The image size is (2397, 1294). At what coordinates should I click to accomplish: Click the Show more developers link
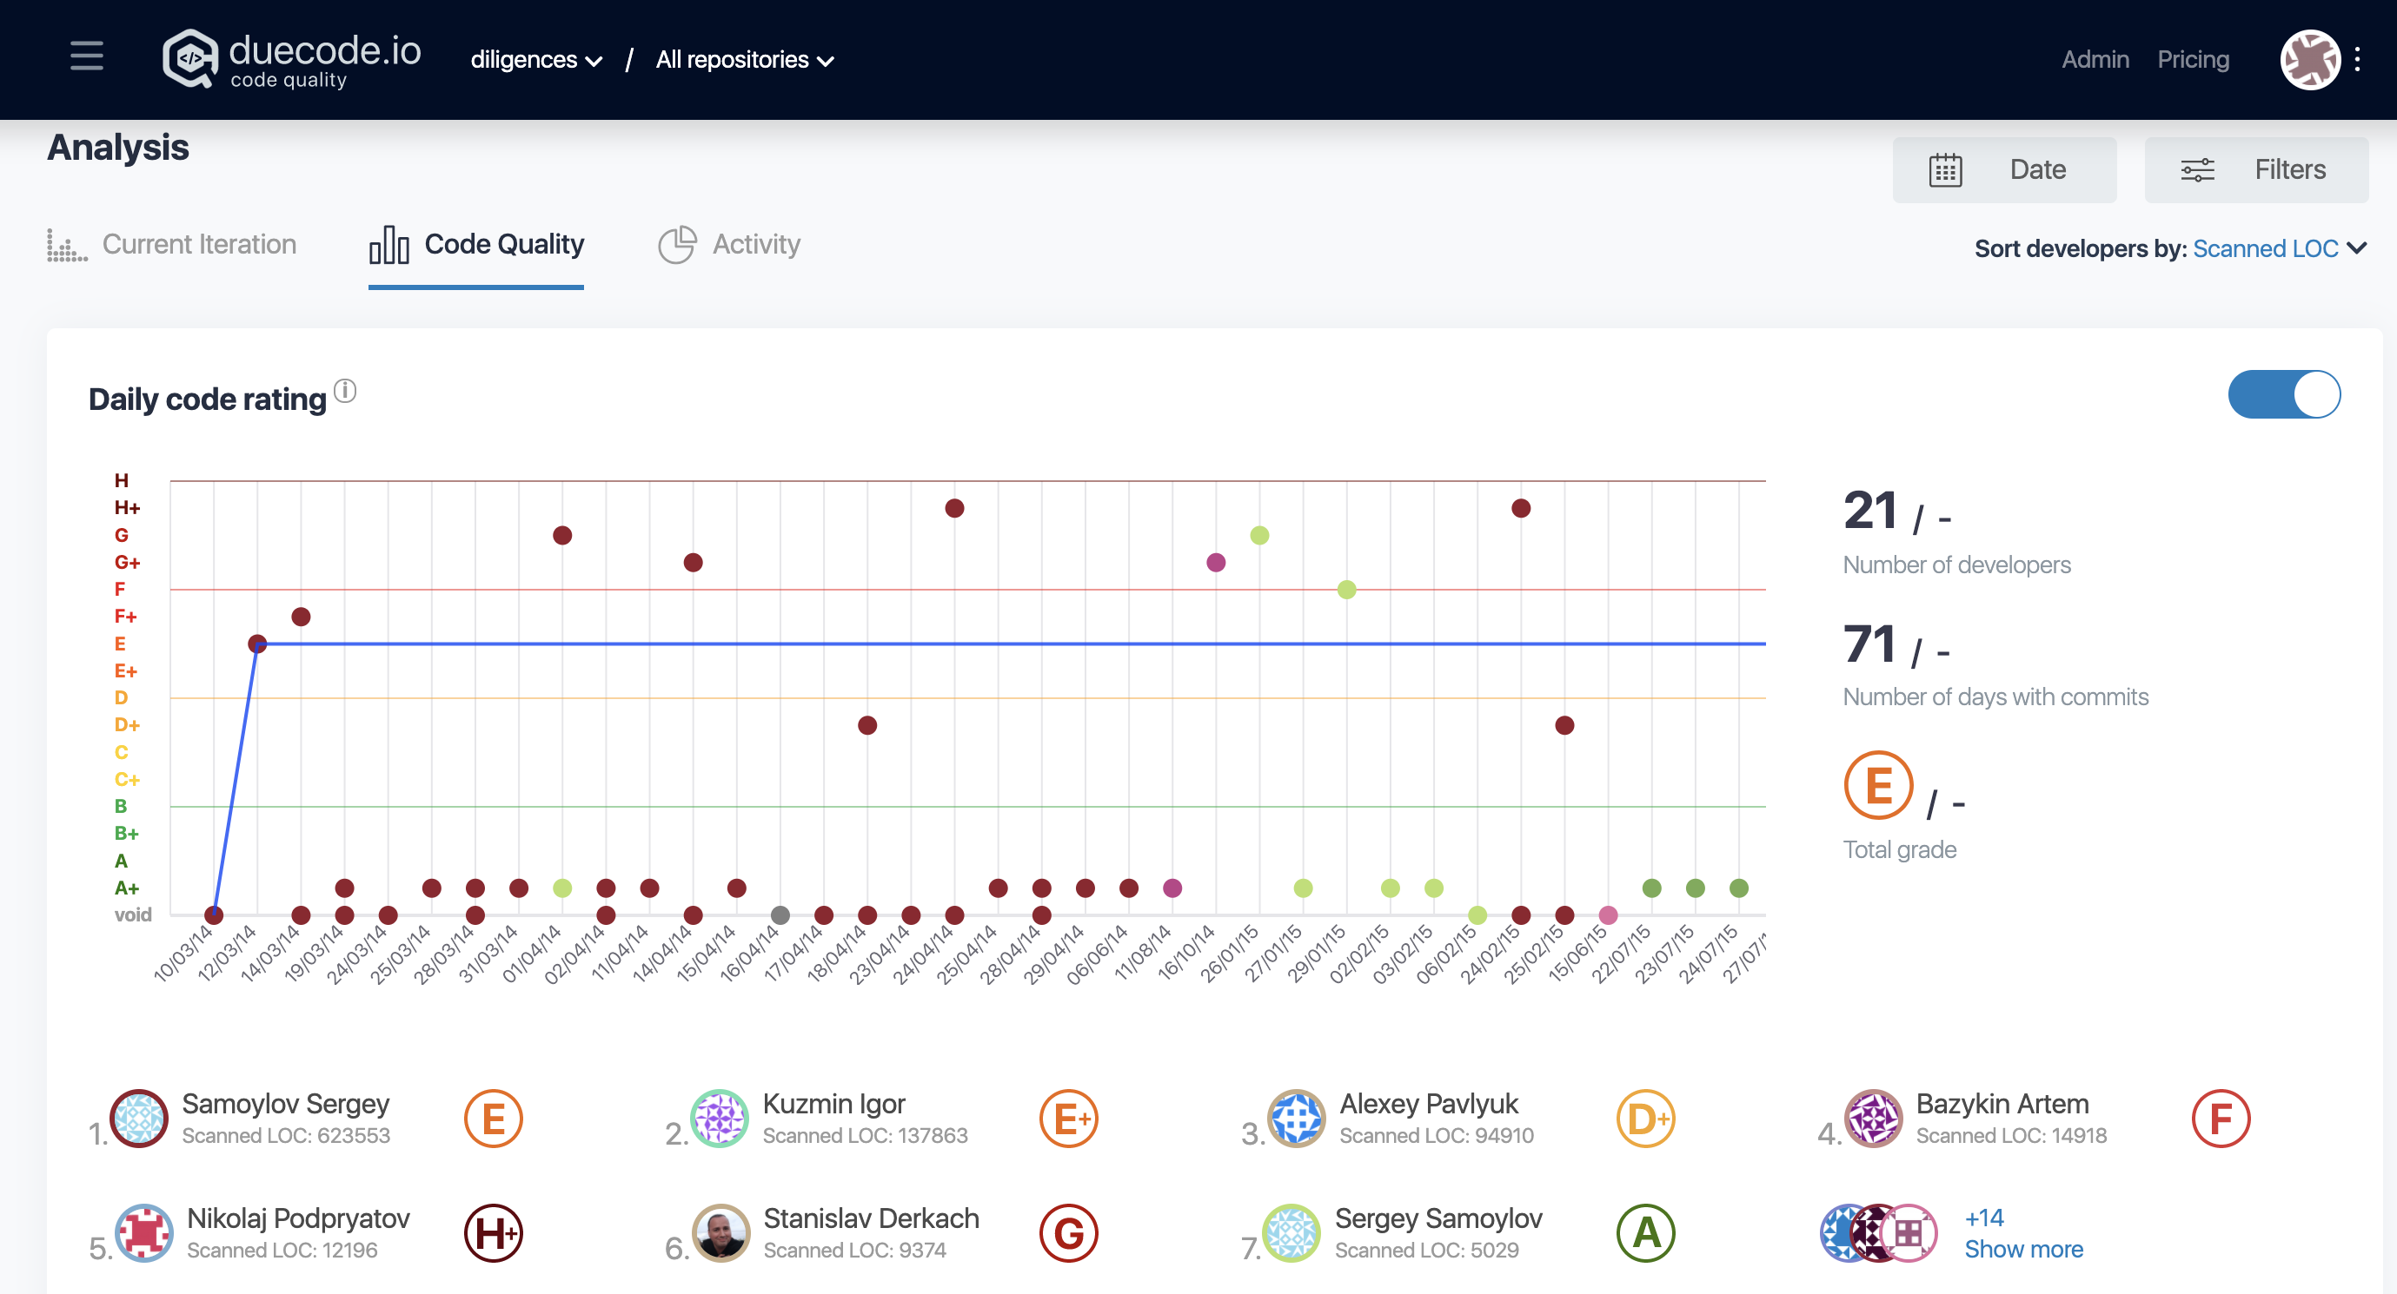point(2023,1249)
